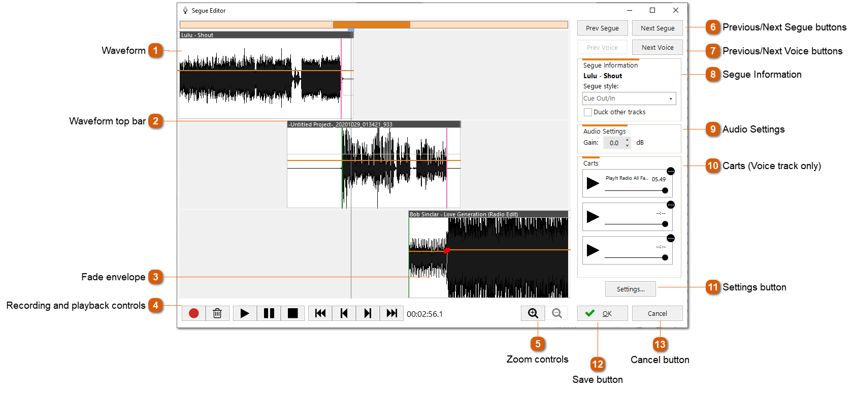
Task: Open options menu of first cart
Action: (x=671, y=171)
